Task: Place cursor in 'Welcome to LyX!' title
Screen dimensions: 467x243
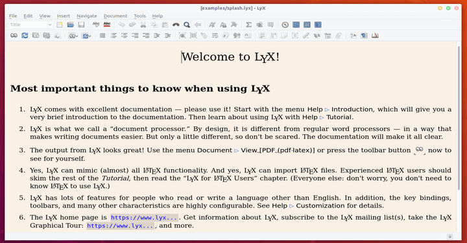Action: (x=230, y=57)
